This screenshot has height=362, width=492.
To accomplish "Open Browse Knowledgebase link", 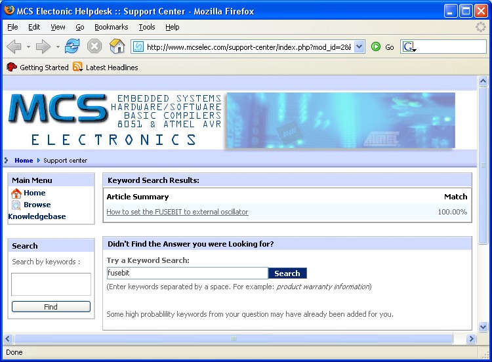I will [37, 211].
